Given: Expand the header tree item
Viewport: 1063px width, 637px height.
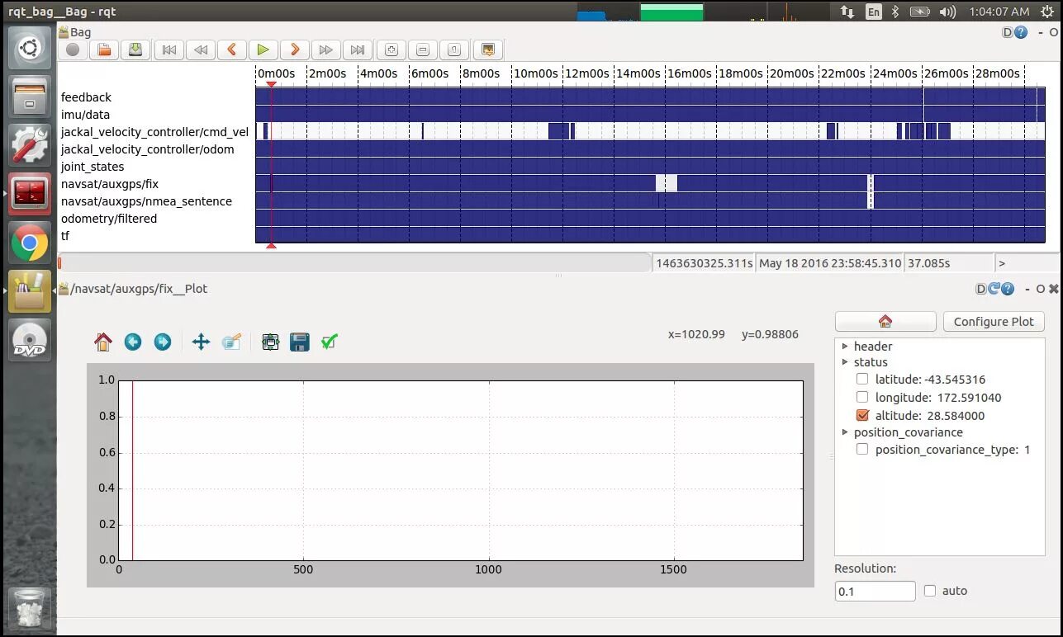Looking at the screenshot, I should [847, 346].
